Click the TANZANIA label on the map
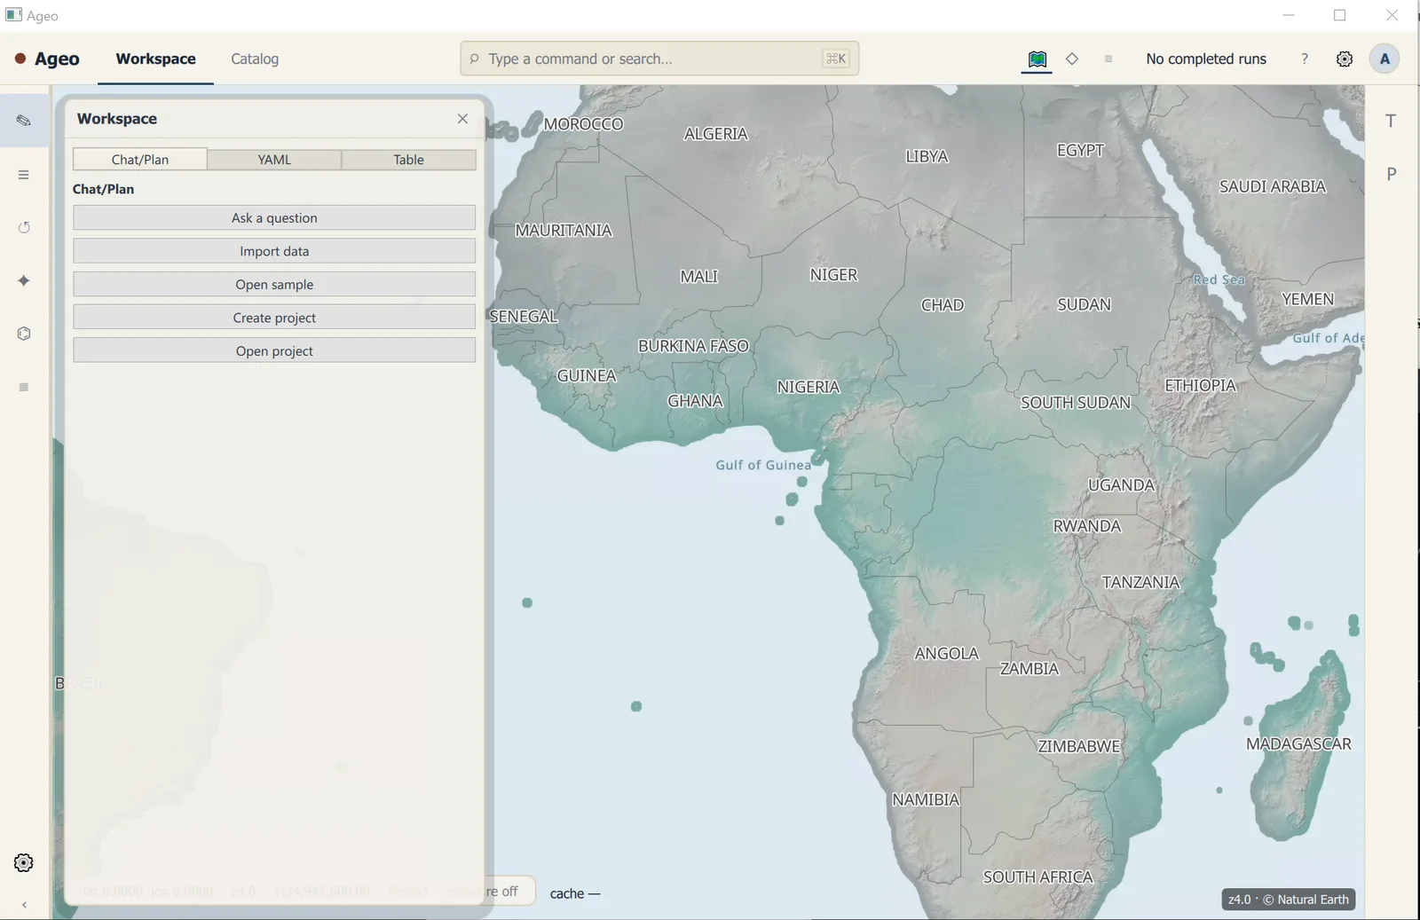This screenshot has height=920, width=1420. [x=1140, y=582]
